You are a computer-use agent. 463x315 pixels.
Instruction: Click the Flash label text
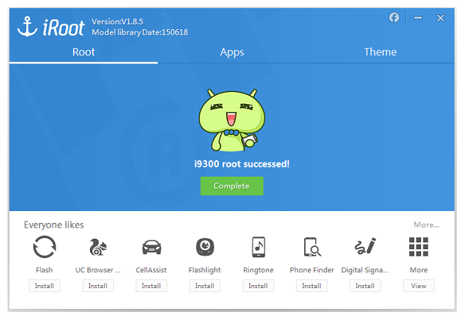pos(44,270)
